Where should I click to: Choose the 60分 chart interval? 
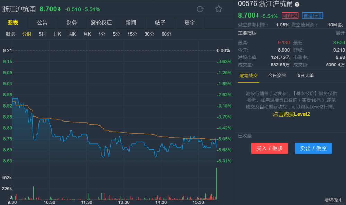pyautogui.click(x=166, y=34)
